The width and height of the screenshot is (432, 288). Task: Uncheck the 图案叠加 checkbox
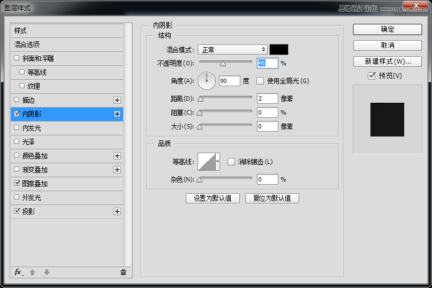point(17,183)
